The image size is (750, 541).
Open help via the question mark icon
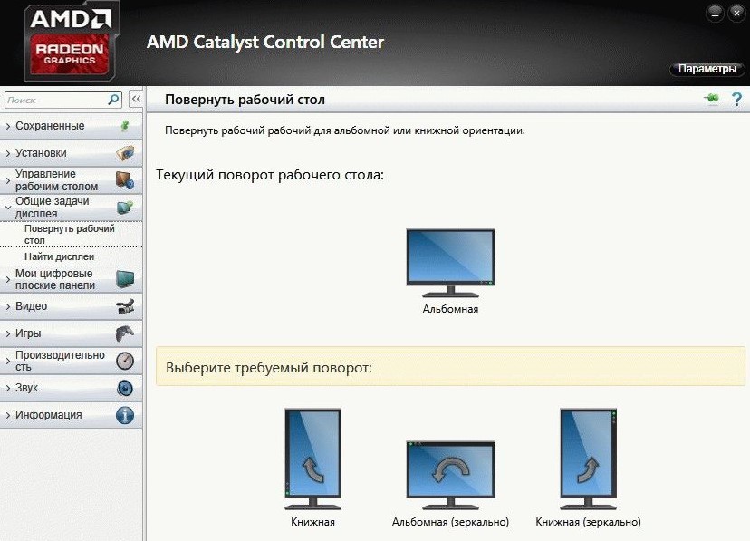point(737,99)
